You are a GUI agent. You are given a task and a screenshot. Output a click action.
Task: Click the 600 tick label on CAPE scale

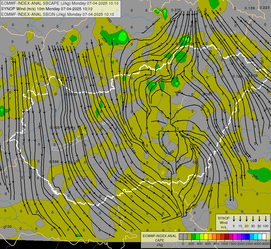(208, 244)
